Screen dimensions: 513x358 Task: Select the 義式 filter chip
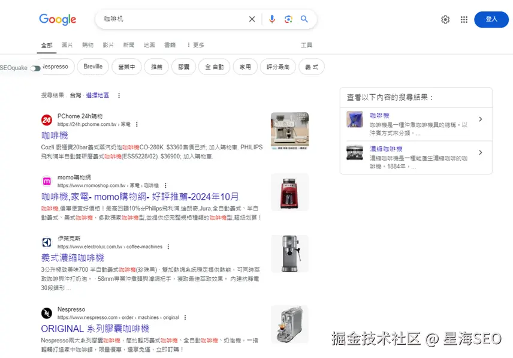312,67
